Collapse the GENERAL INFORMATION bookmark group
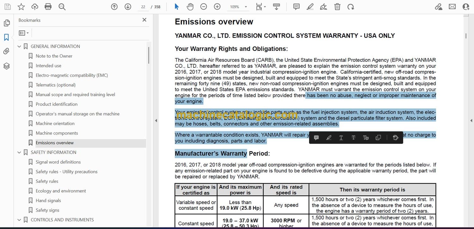 tap(19, 46)
